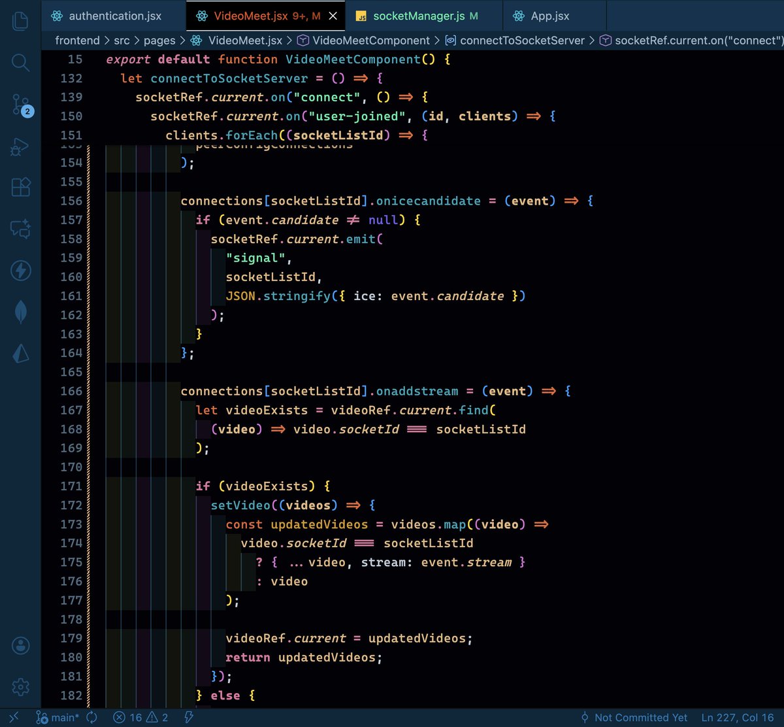Viewport: 784px width, 727px height.
Task: Click line number 156 in the gutter
Action: [71, 201]
